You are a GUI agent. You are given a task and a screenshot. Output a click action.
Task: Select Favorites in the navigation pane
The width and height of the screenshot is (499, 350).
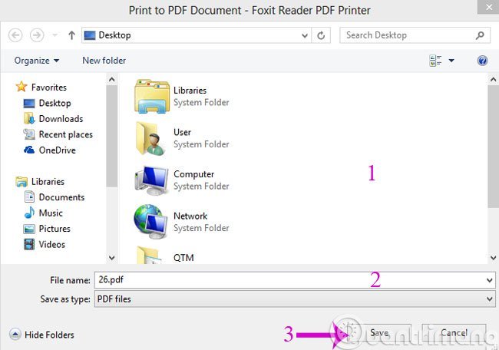pyautogui.click(x=49, y=87)
